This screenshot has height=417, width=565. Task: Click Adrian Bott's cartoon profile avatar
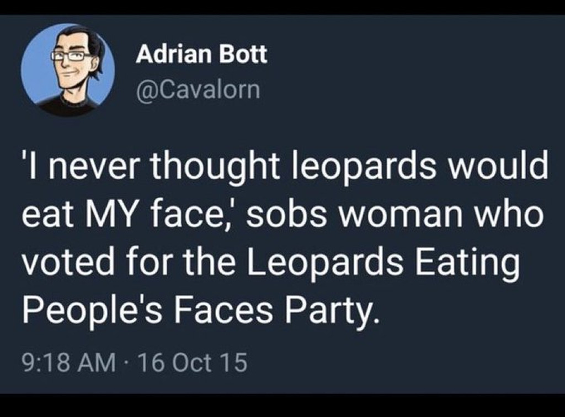click(x=67, y=70)
